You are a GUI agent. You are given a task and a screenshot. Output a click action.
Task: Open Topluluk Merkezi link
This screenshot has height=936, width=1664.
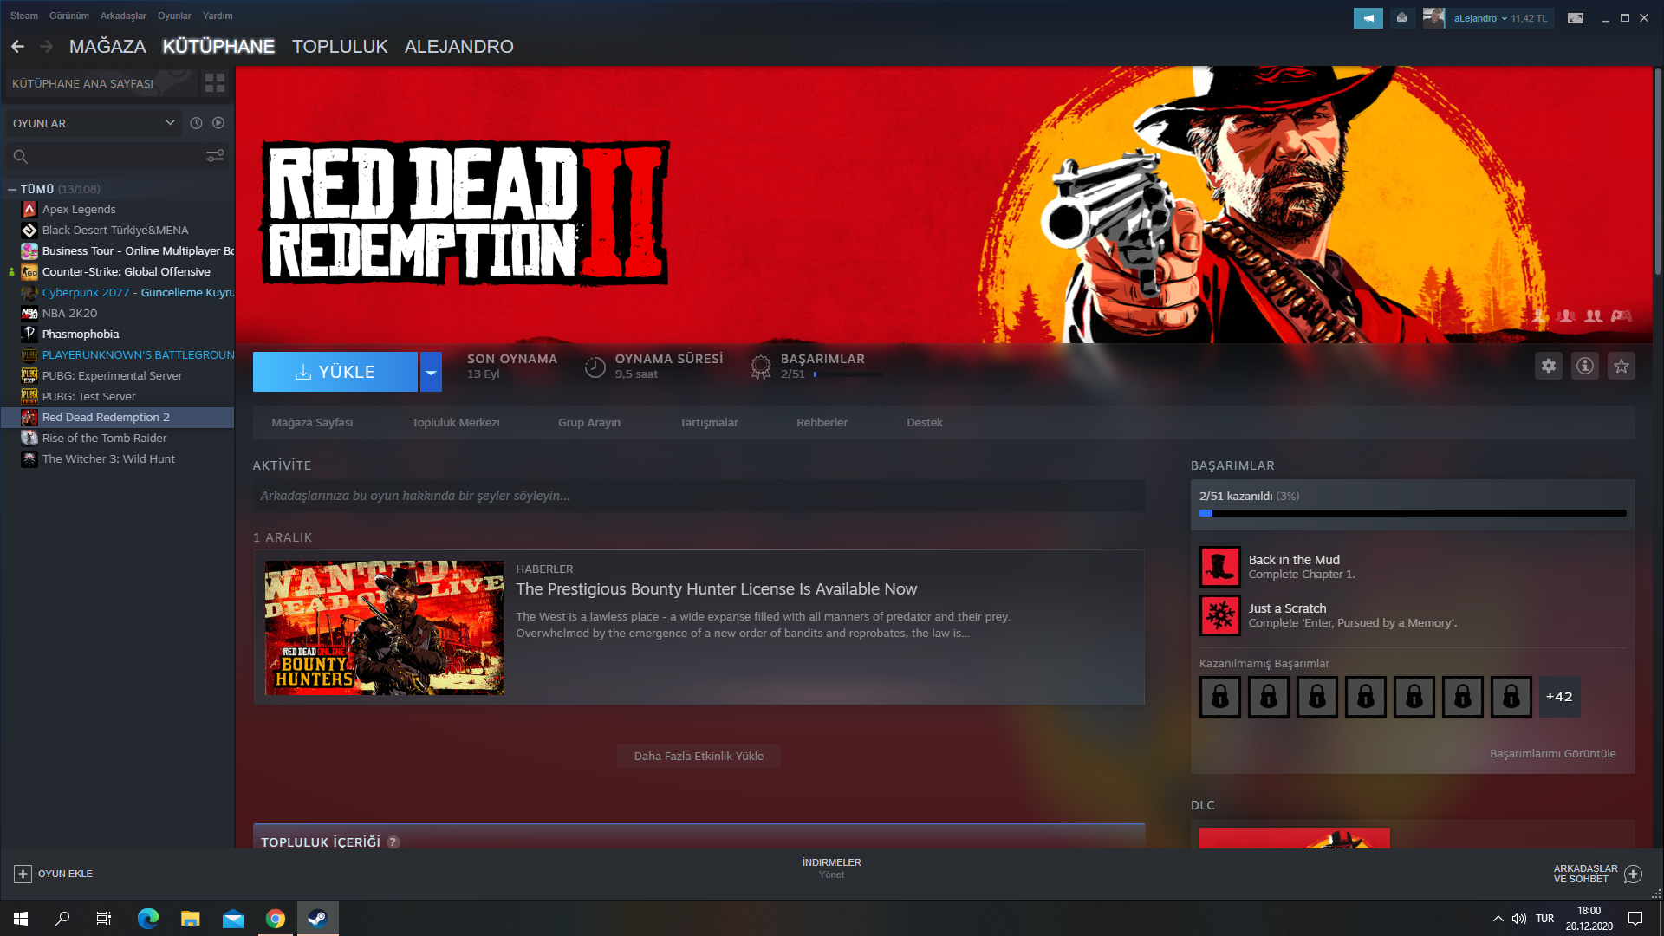click(456, 423)
